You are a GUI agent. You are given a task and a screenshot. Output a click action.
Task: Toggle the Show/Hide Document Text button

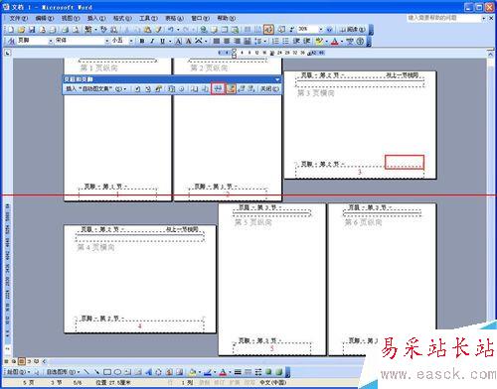[x=205, y=88]
